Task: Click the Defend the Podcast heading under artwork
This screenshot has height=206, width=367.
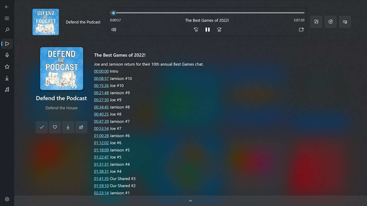Action: click(61, 98)
